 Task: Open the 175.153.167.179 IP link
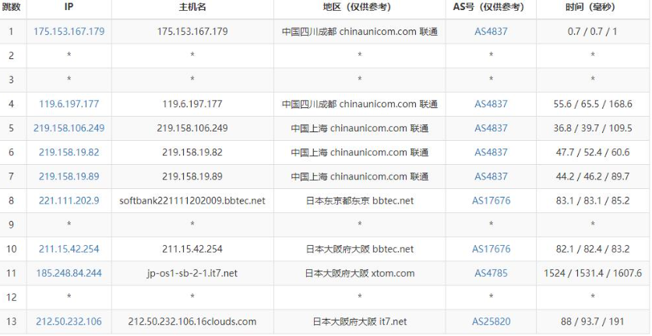tap(69, 32)
